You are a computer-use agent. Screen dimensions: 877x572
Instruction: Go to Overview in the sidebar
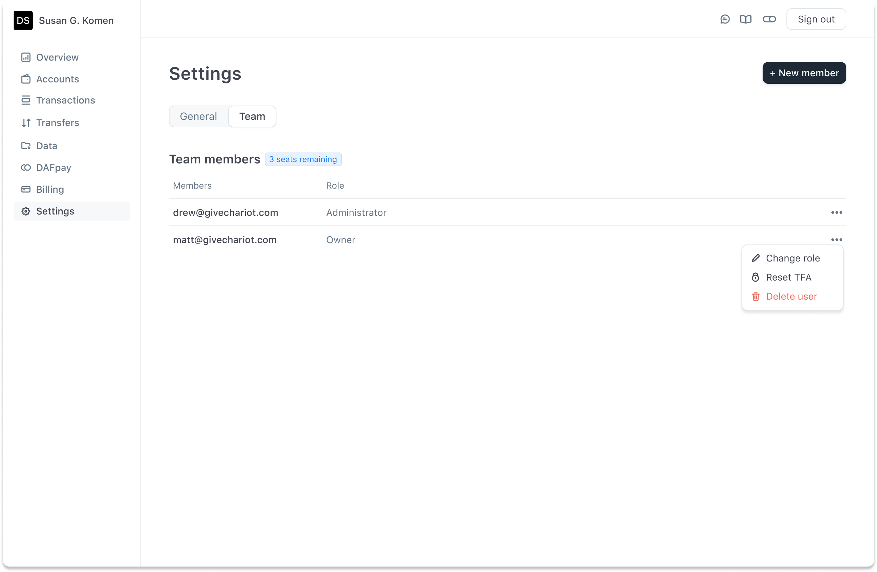(x=57, y=57)
